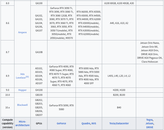Click the GeForce RTX 3090 Ti cell
This screenshot has width=164, height=130.
pyautogui.click(x=61, y=23)
